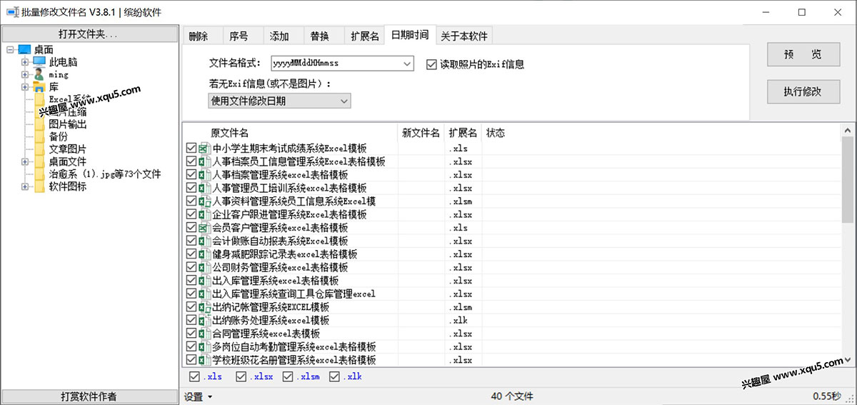This screenshot has width=857, height=405.
Task: Click 打开文件夹... button
Action: click(x=89, y=34)
